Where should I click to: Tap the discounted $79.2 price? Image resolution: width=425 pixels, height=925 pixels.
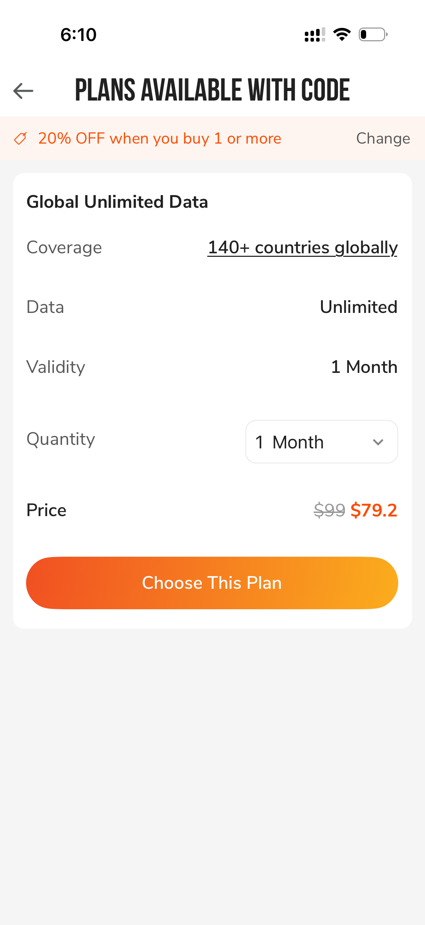(374, 510)
